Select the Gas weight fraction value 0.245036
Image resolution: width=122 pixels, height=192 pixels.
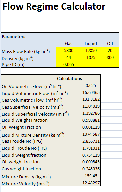coord(91,169)
